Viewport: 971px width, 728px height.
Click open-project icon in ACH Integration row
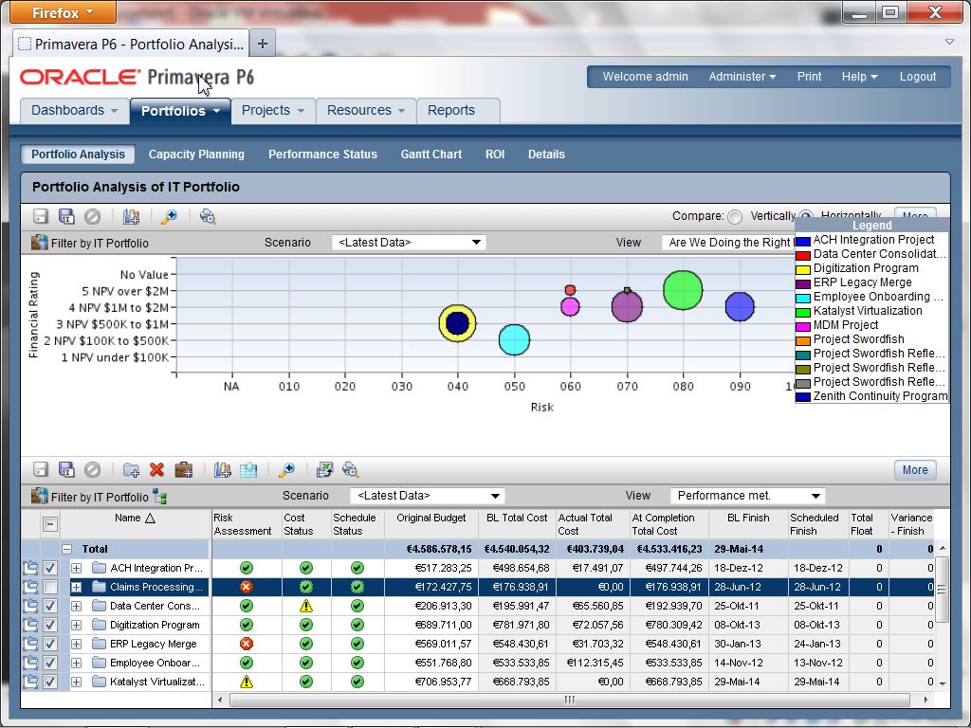click(29, 568)
